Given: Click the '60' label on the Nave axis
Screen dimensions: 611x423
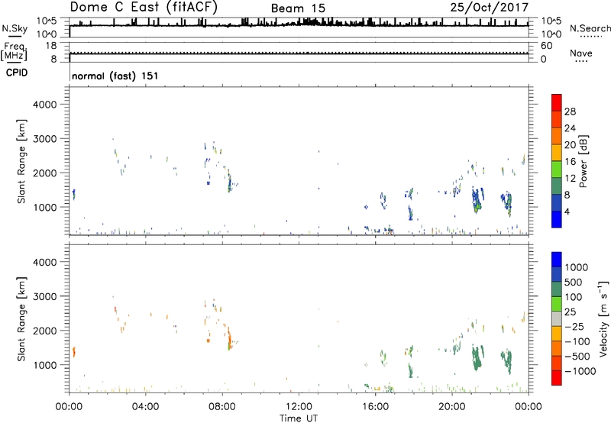Looking at the screenshot, I should (x=547, y=46).
